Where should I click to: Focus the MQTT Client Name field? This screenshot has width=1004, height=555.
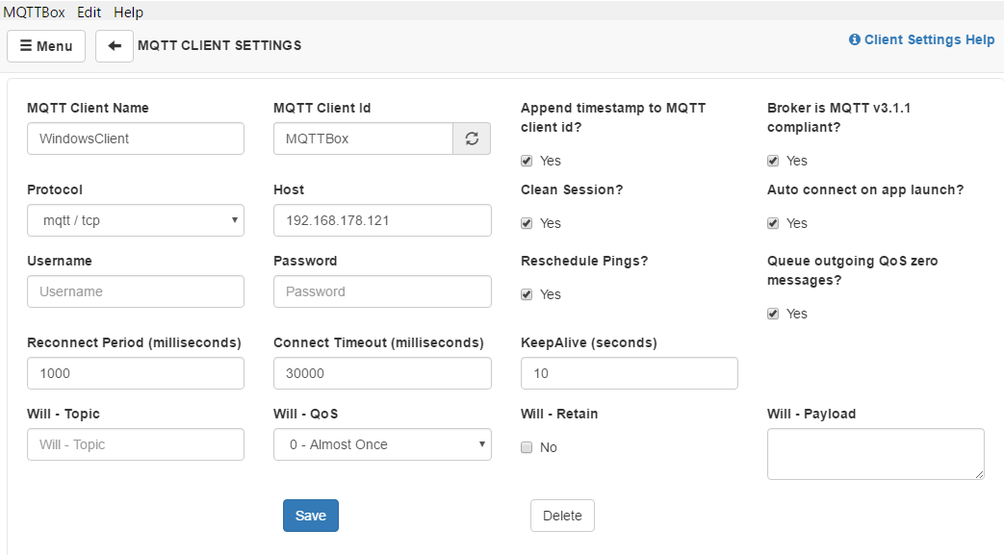point(136,139)
